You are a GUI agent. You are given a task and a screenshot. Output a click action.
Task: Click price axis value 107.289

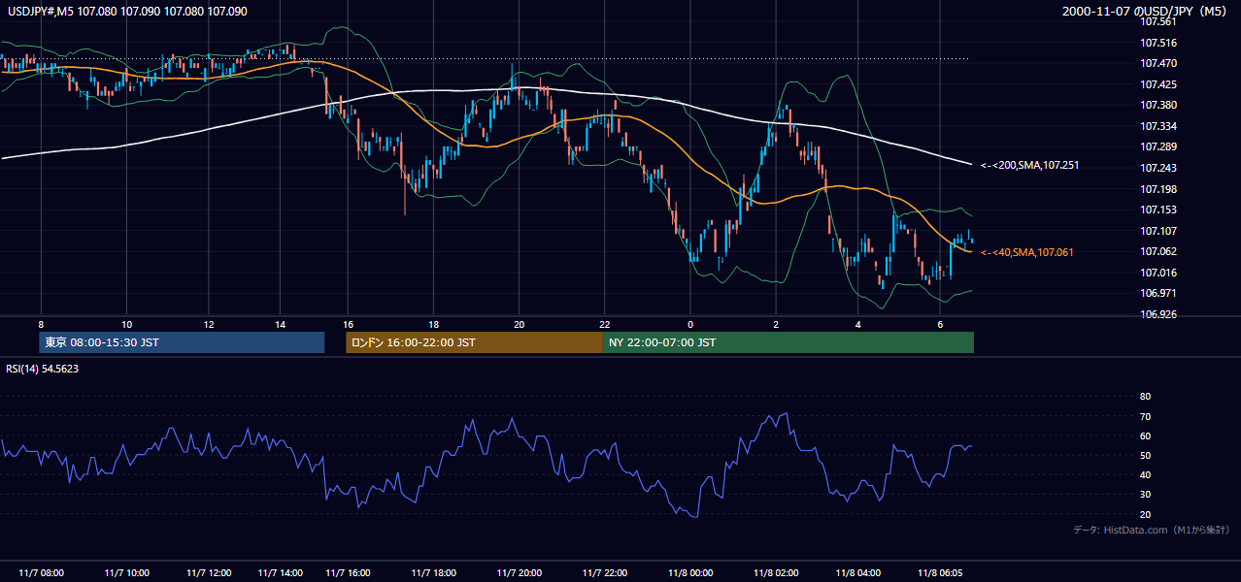(1157, 146)
